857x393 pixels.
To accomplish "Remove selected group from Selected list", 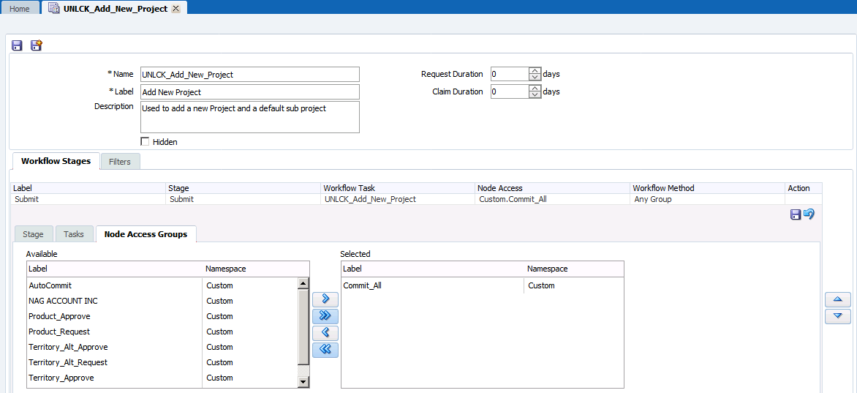I will pyautogui.click(x=325, y=333).
